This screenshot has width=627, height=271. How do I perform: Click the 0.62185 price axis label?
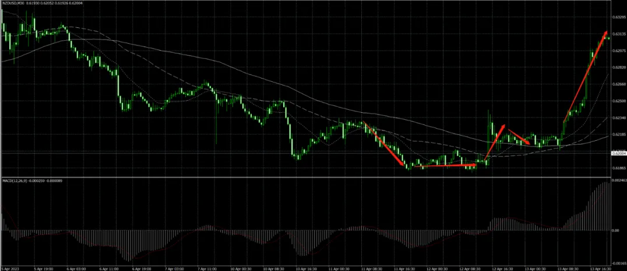pos(619,134)
